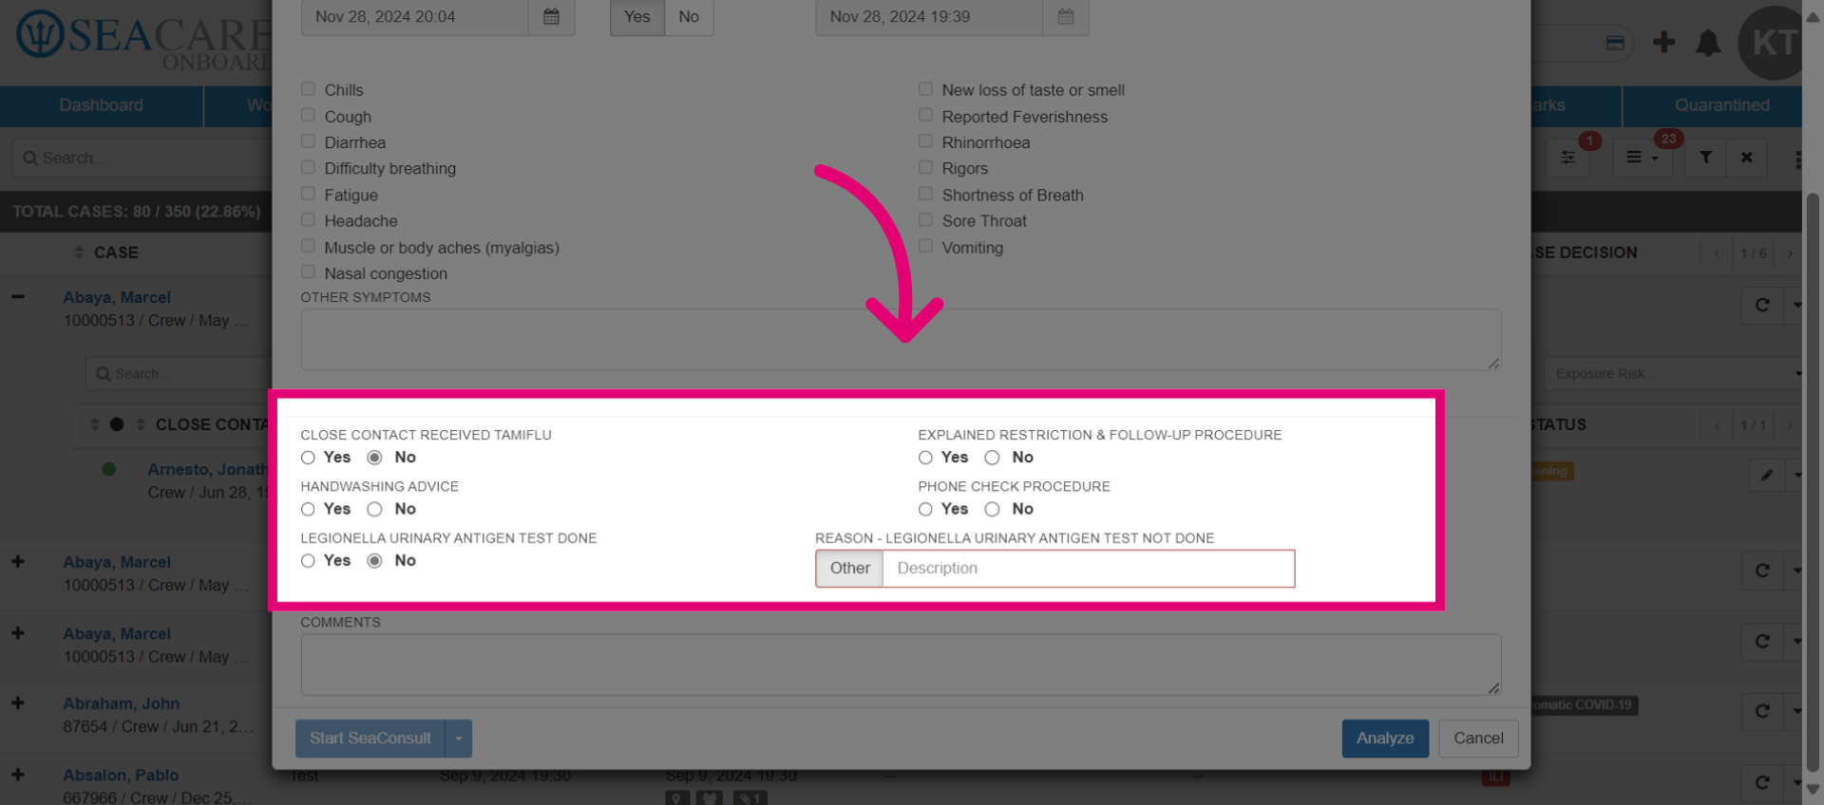This screenshot has width=1824, height=805.
Task: Toggle the Yes button at top of form
Action: pyautogui.click(x=637, y=17)
